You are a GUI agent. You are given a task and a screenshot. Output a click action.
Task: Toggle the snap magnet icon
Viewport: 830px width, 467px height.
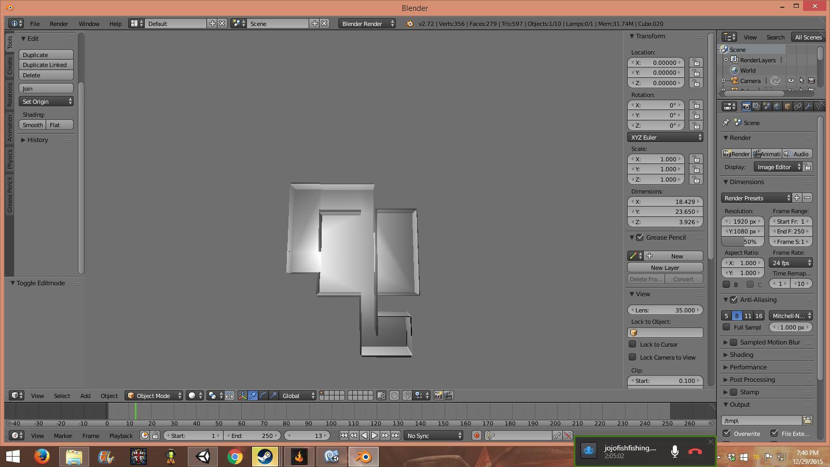[407, 395]
